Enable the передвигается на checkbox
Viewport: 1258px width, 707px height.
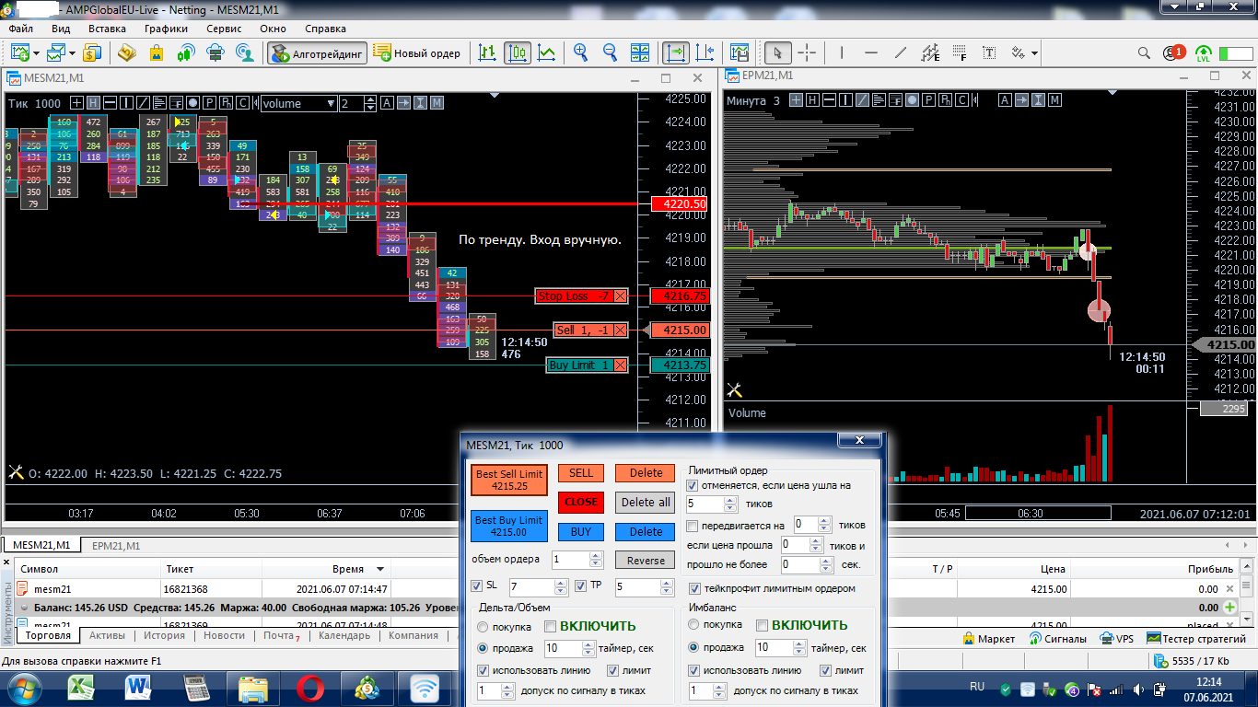click(693, 526)
